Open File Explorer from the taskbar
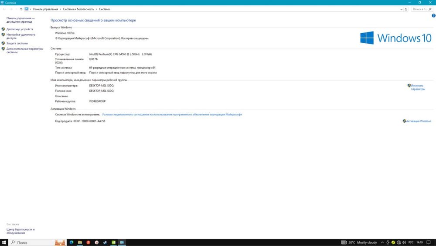Image resolution: width=436 pixels, height=246 pixels. 80,243
